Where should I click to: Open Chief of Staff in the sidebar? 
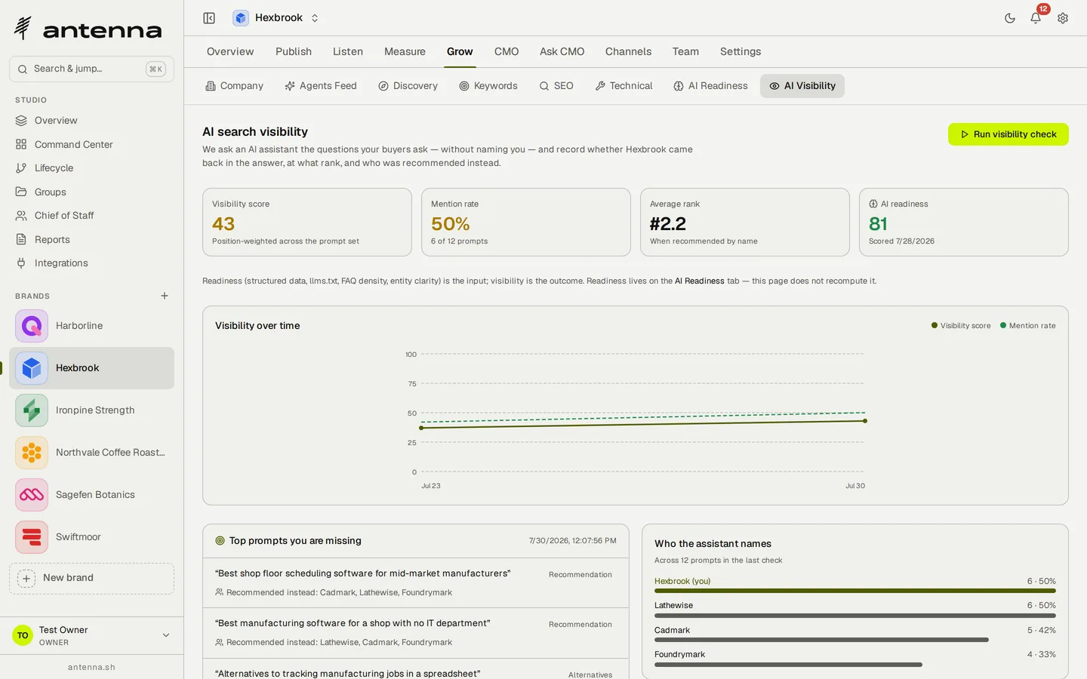pyautogui.click(x=91, y=216)
